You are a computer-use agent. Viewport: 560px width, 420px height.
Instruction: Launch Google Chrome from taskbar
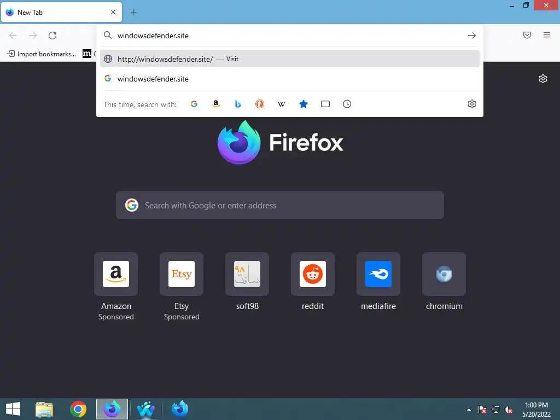tap(78, 409)
